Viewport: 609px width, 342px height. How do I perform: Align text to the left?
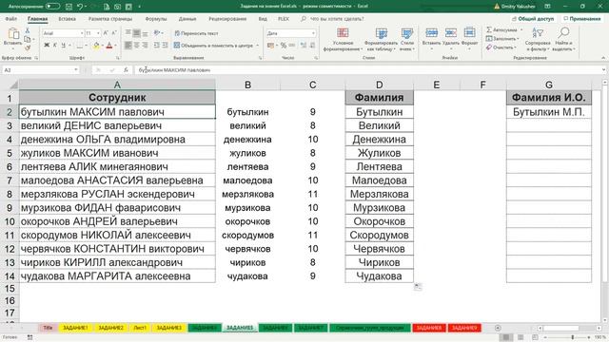[128, 46]
